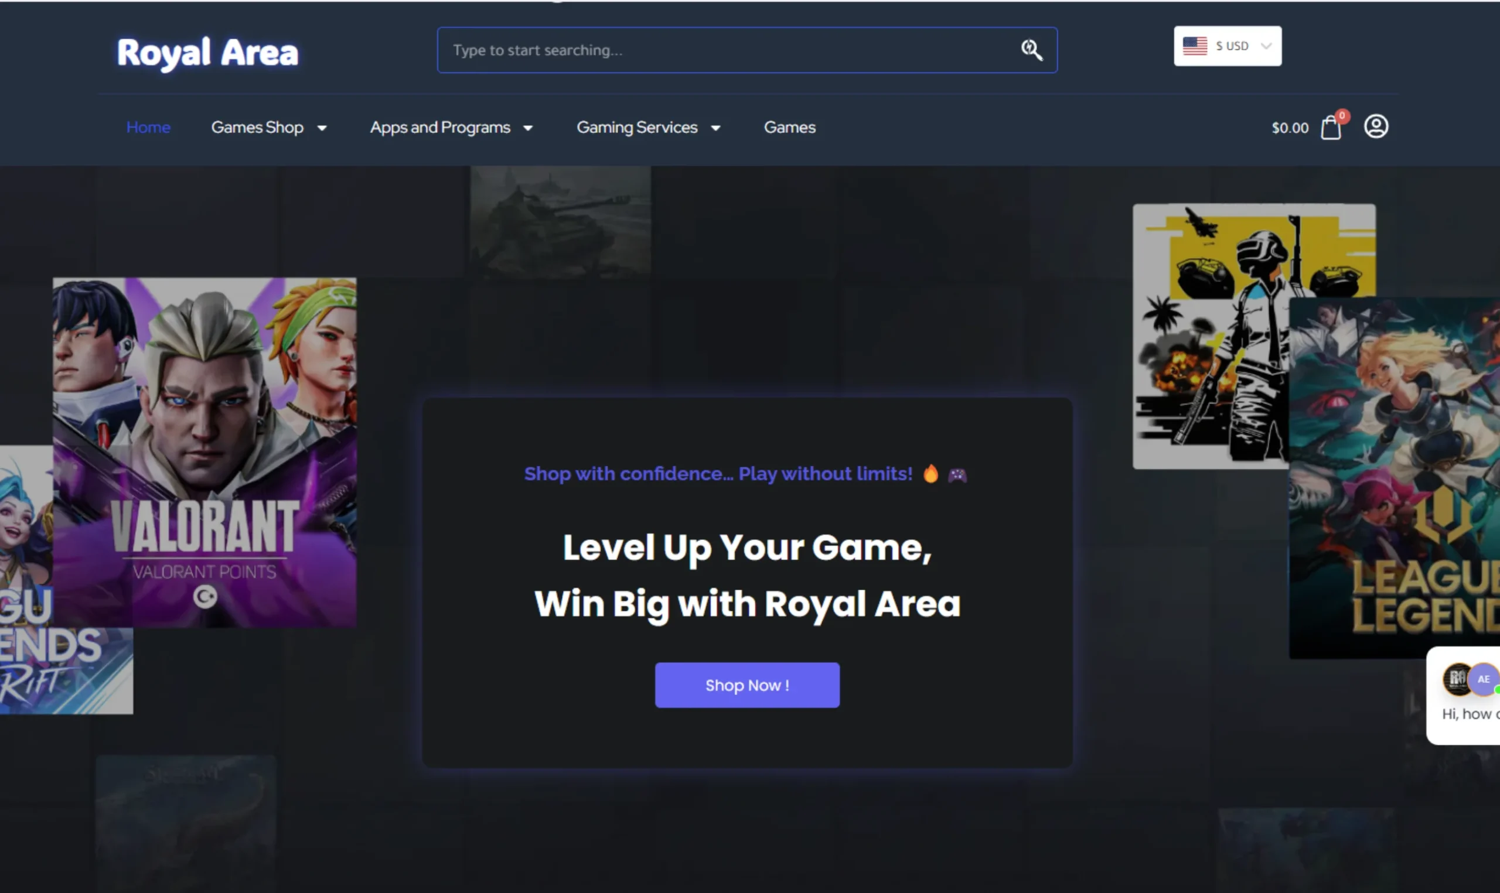Click the cart item count badge
Screen dimensions: 1500x893
(x=1342, y=115)
